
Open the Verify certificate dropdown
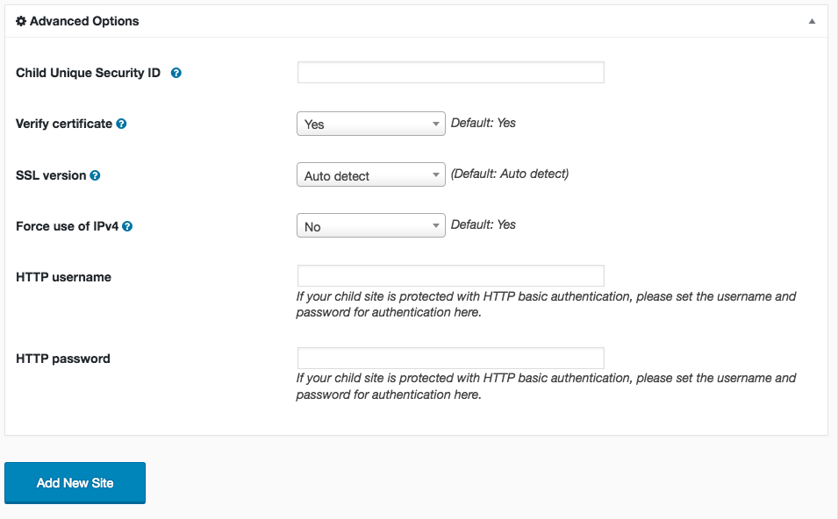point(371,124)
